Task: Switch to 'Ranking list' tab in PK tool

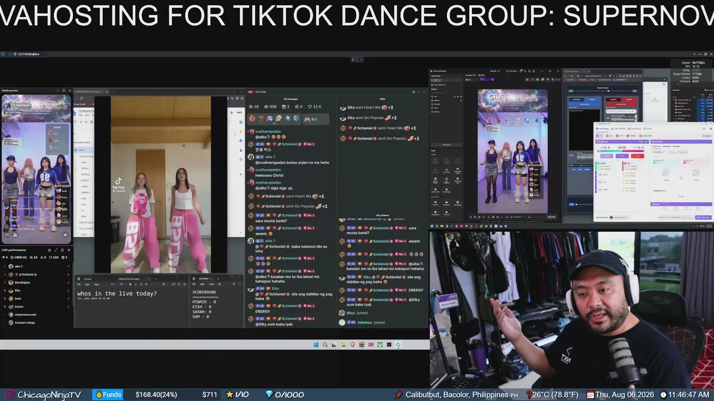Action: point(667,146)
